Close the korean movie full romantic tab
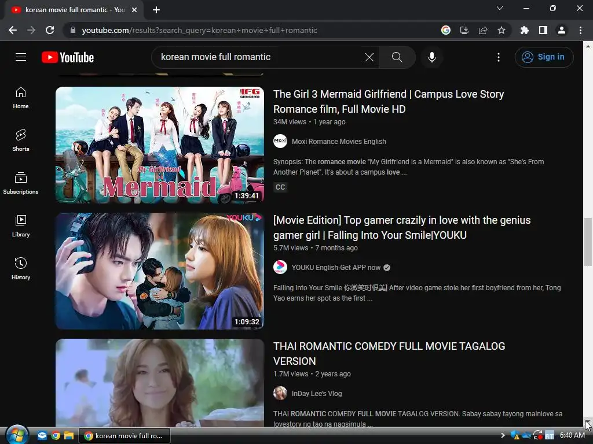 click(x=134, y=10)
